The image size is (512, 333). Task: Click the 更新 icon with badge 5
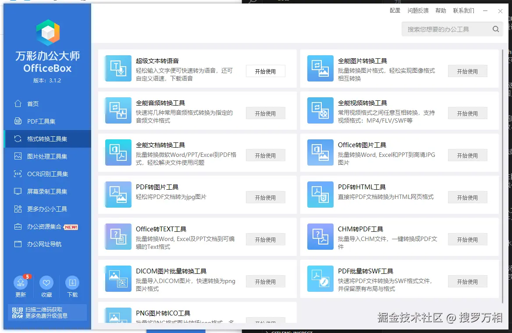pos(21,283)
